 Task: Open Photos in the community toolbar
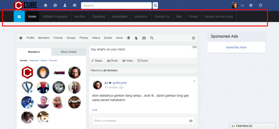[x=84, y=38]
